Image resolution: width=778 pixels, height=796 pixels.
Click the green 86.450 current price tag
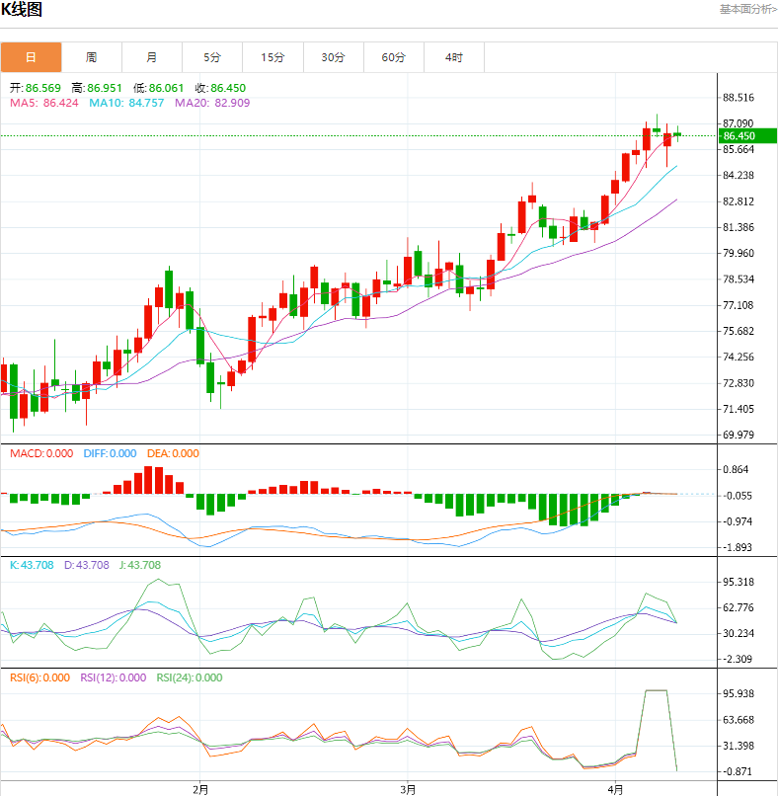[740, 135]
